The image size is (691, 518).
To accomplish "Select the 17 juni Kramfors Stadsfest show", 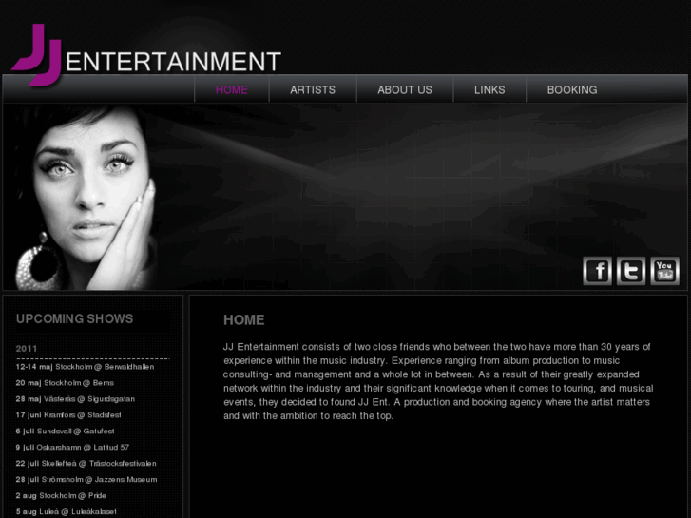I will (x=68, y=414).
